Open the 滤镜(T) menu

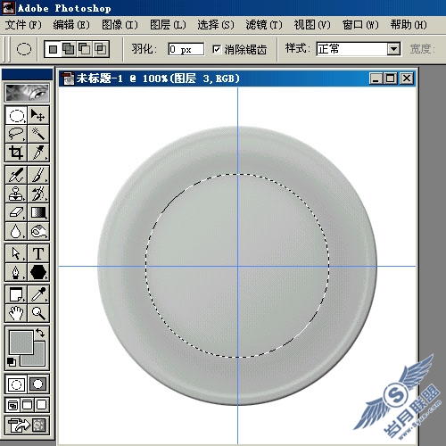pyautogui.click(x=264, y=25)
